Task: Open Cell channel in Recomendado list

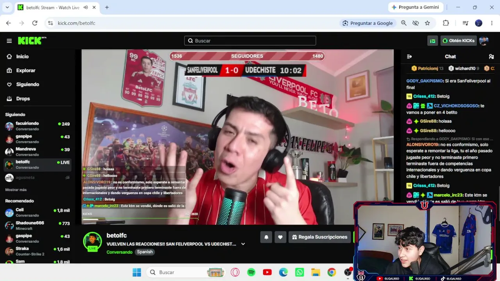Action: 37,213
